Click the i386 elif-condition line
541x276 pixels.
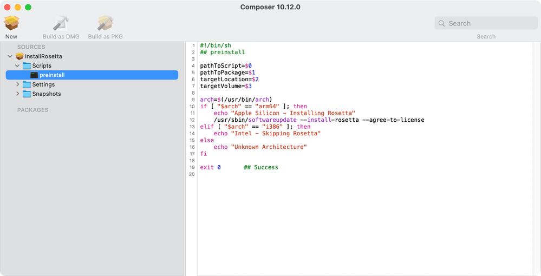pos(255,127)
